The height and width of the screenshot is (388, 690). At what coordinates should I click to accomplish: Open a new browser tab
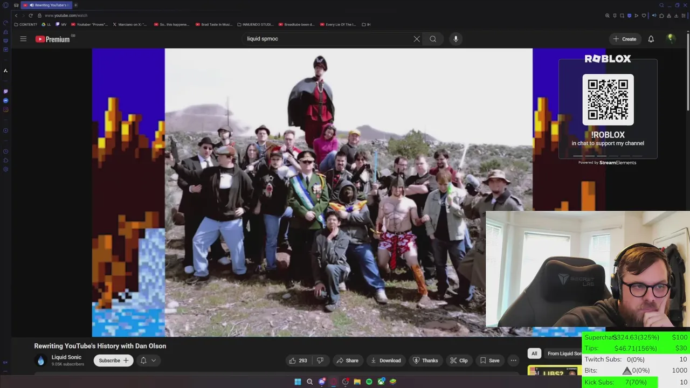(75, 5)
